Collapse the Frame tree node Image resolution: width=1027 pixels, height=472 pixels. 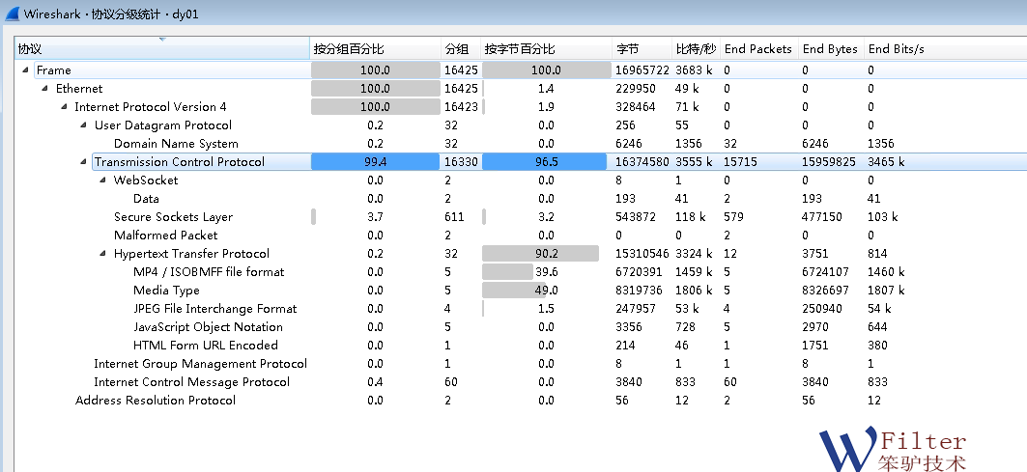tap(25, 70)
